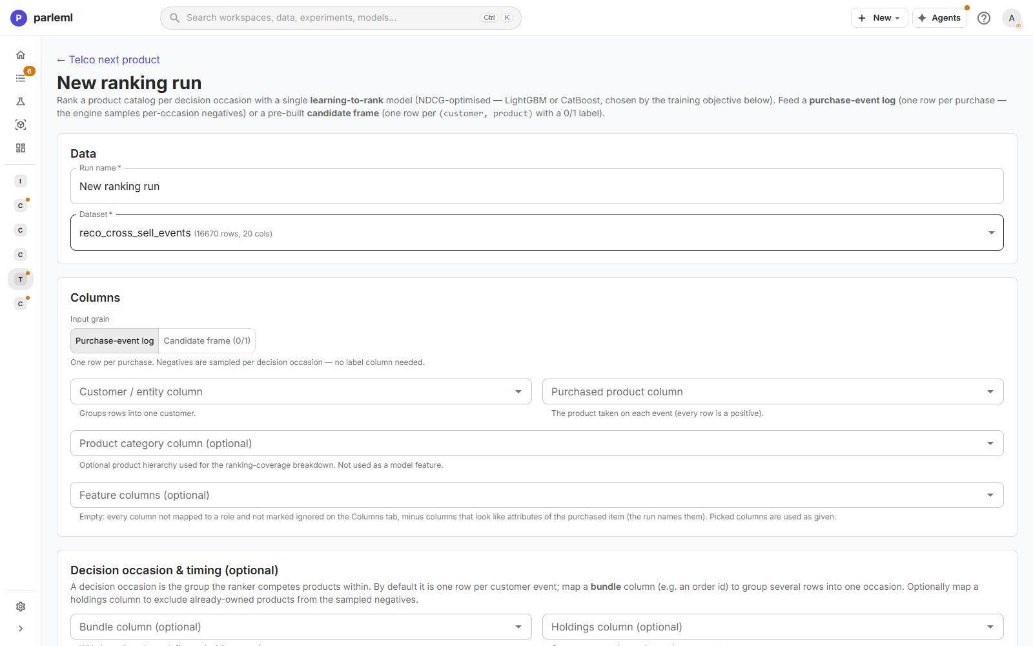Edit the Run name field
Screen dimensions: 1033x646
point(537,186)
